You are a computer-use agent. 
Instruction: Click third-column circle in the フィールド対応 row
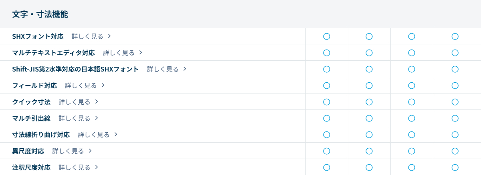coord(412,86)
